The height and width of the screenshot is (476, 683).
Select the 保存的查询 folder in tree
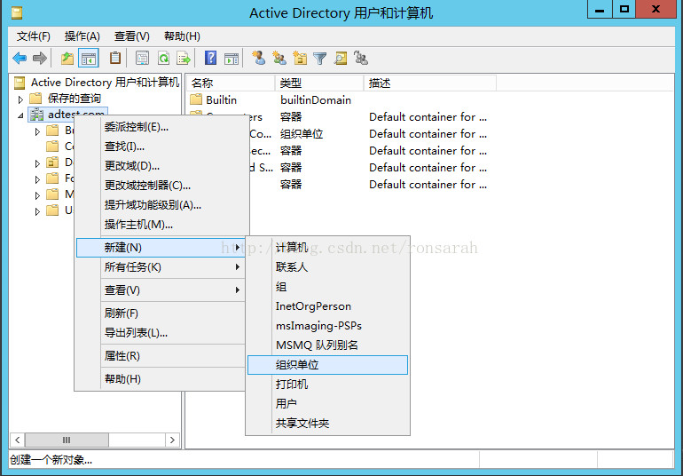point(66,99)
